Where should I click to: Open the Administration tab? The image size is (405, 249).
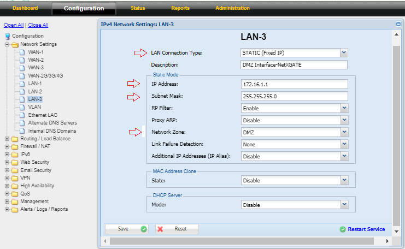click(x=232, y=8)
